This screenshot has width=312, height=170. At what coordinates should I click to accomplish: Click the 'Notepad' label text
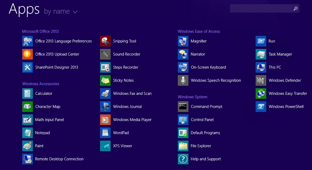42,133
